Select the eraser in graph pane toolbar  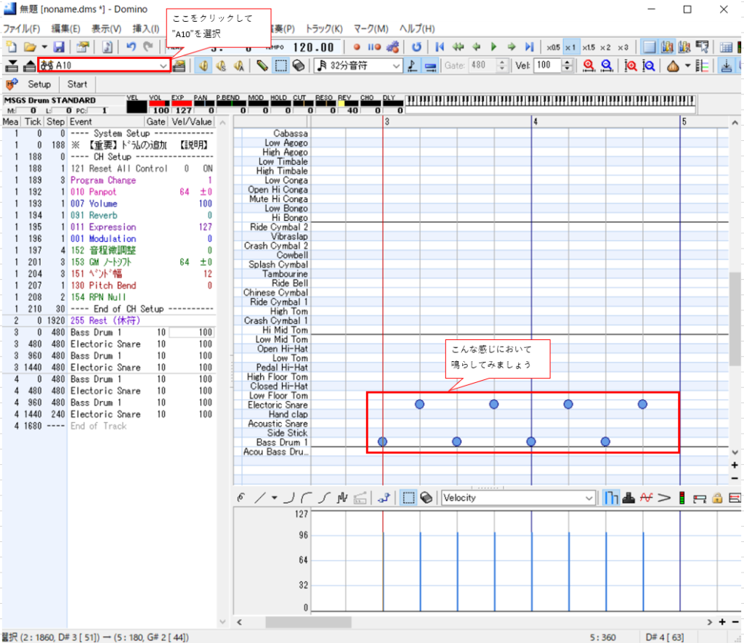coord(426,498)
